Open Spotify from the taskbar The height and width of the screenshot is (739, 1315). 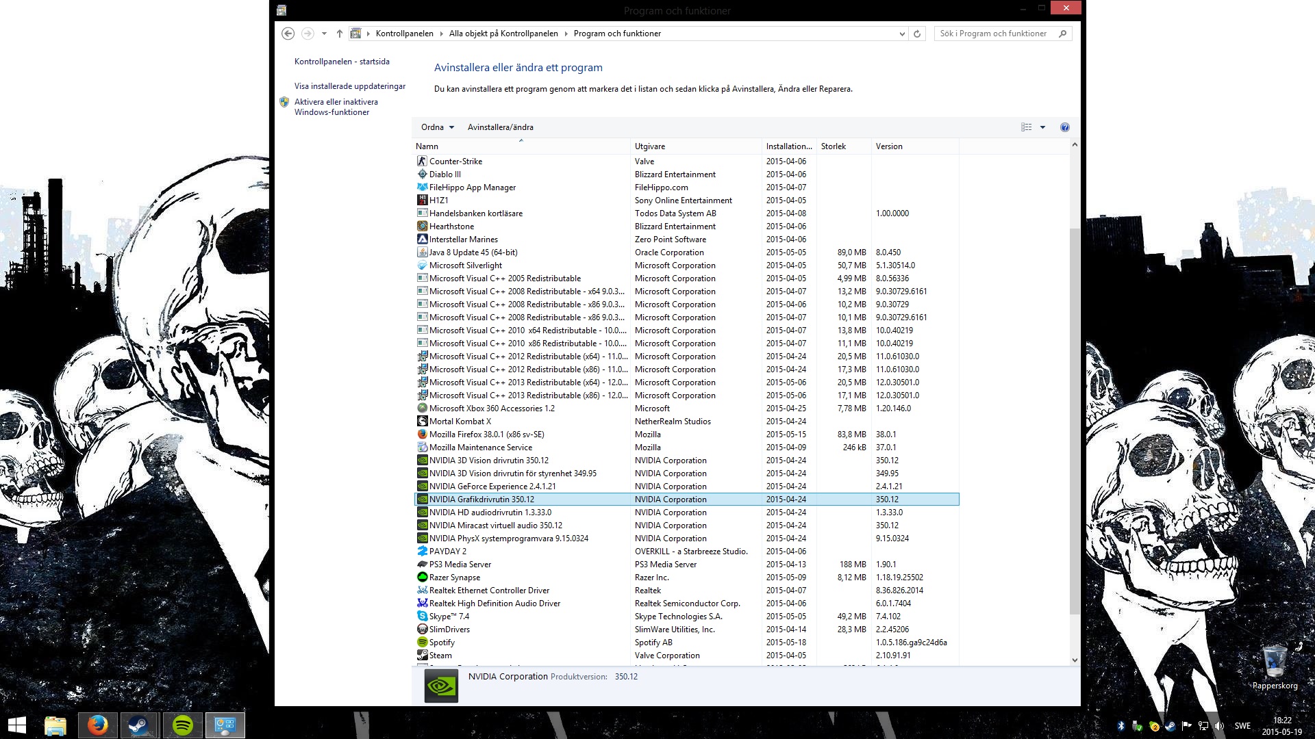coord(182,725)
